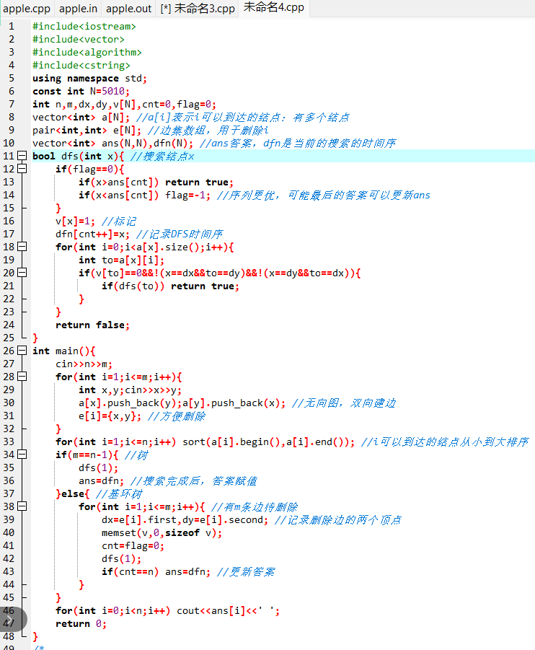Click the active 未命名4.cpp tab
This screenshot has width=535, height=650.
click(274, 8)
